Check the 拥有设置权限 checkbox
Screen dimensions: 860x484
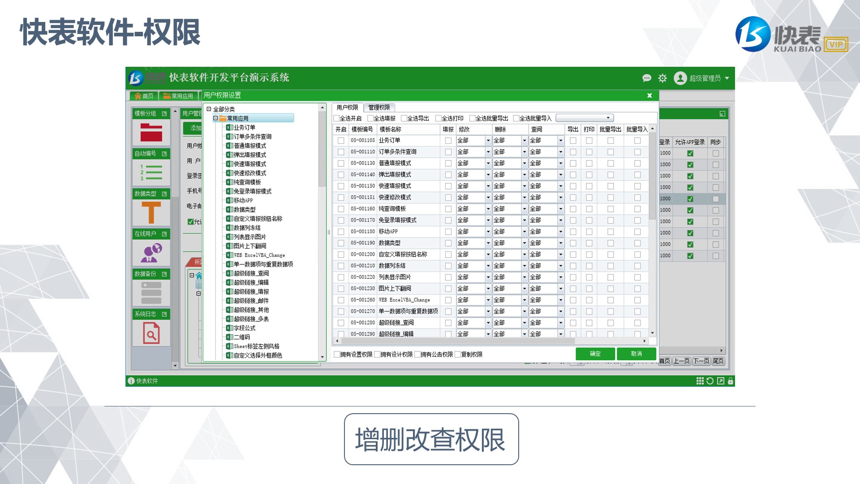[337, 354]
